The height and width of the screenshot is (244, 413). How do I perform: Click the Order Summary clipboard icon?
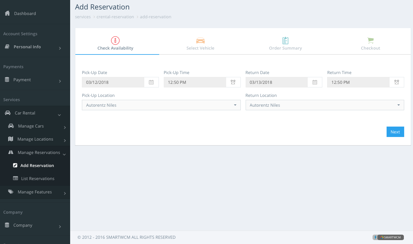[285, 40]
